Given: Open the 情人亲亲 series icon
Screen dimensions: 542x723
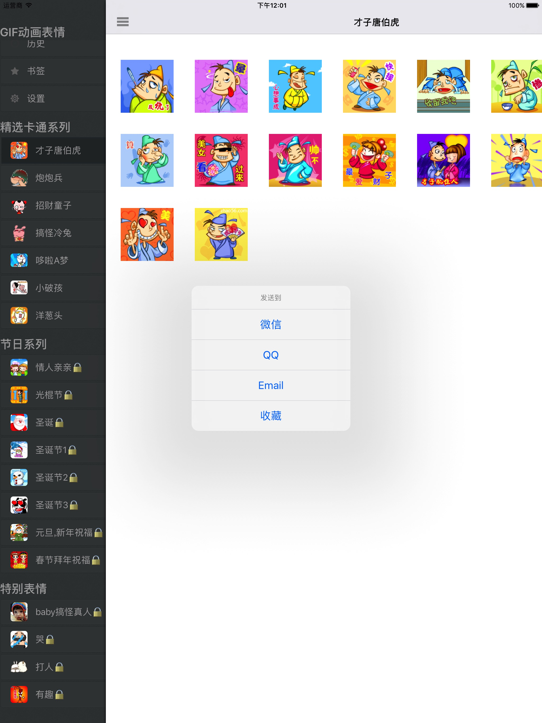Looking at the screenshot, I should (x=19, y=367).
